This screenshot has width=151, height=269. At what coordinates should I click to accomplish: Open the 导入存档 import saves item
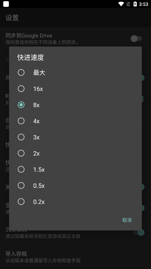76,257
